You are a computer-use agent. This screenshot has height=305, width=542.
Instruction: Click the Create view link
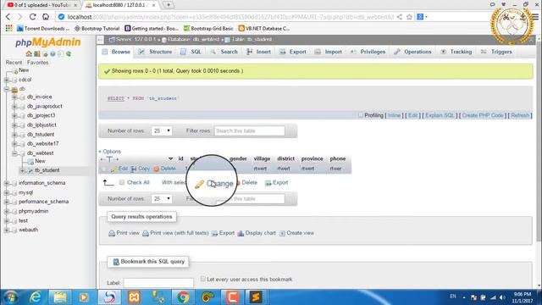(296, 233)
